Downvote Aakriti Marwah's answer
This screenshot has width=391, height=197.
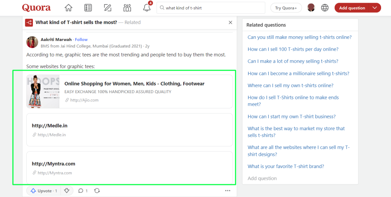coord(66,191)
